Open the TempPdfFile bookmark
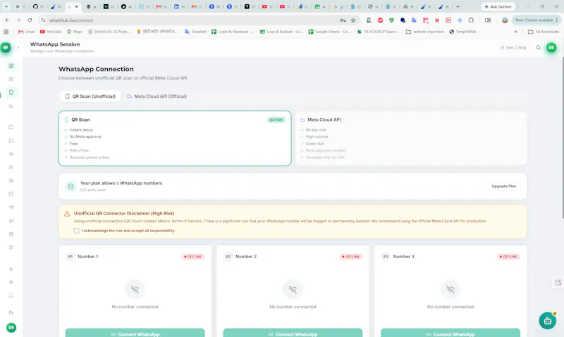 click(462, 32)
